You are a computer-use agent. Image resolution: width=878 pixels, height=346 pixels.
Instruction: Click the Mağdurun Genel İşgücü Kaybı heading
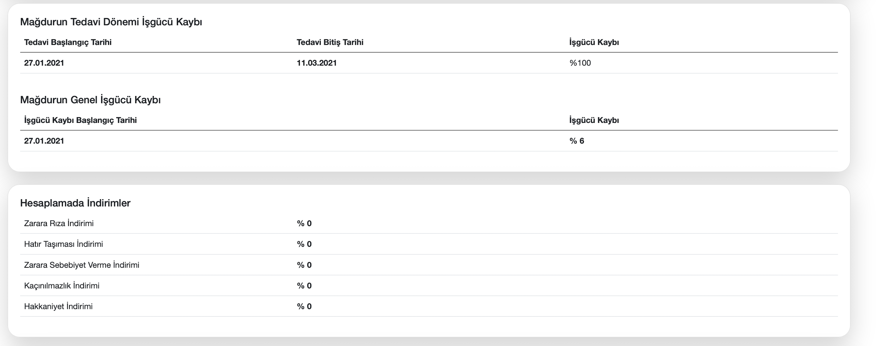(90, 100)
